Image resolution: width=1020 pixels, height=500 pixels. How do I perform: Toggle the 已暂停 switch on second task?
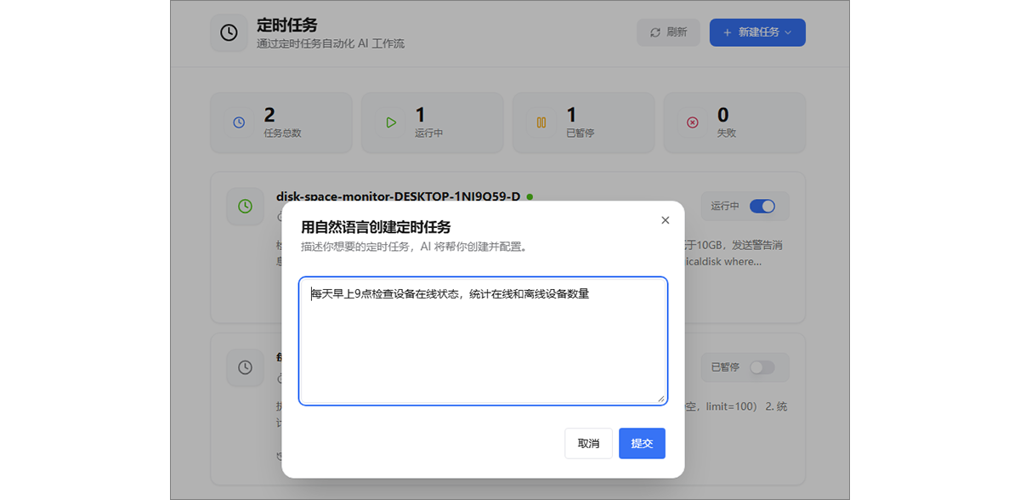(762, 367)
